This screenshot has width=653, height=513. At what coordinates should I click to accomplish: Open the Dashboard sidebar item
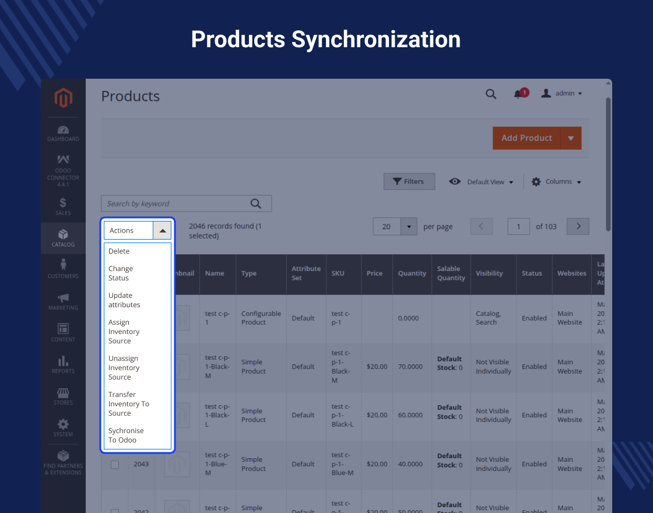point(64,133)
